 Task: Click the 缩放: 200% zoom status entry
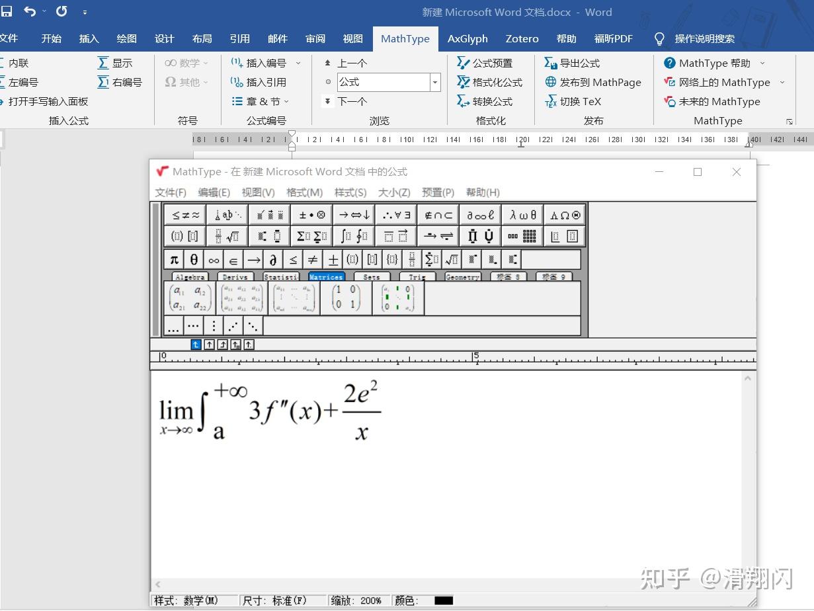[356, 600]
